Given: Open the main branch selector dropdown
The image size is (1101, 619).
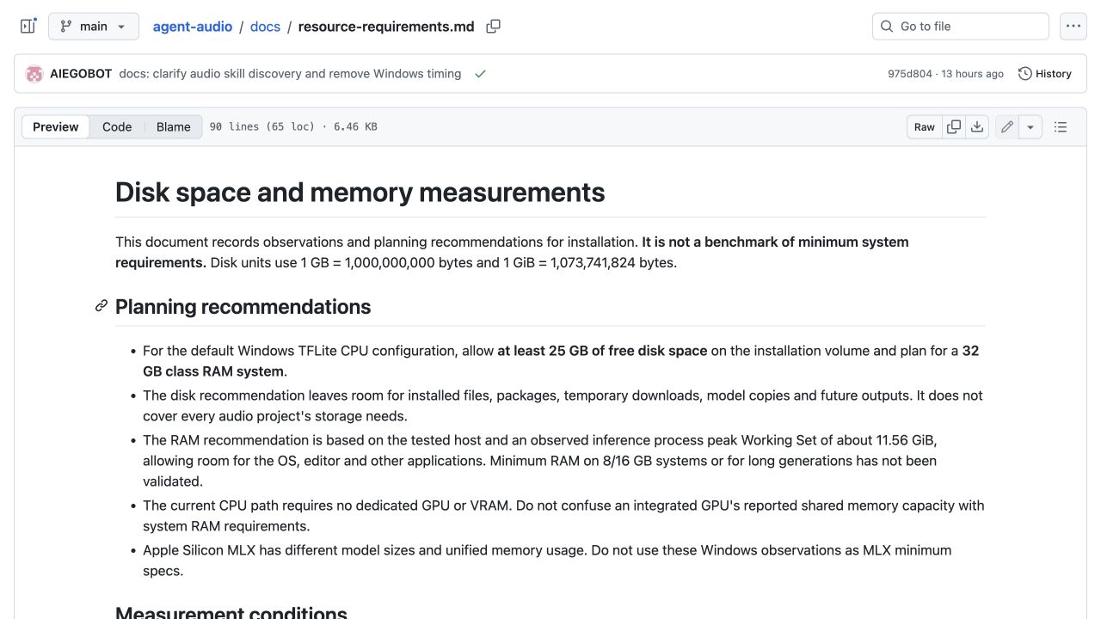Looking at the screenshot, I should 94,27.
